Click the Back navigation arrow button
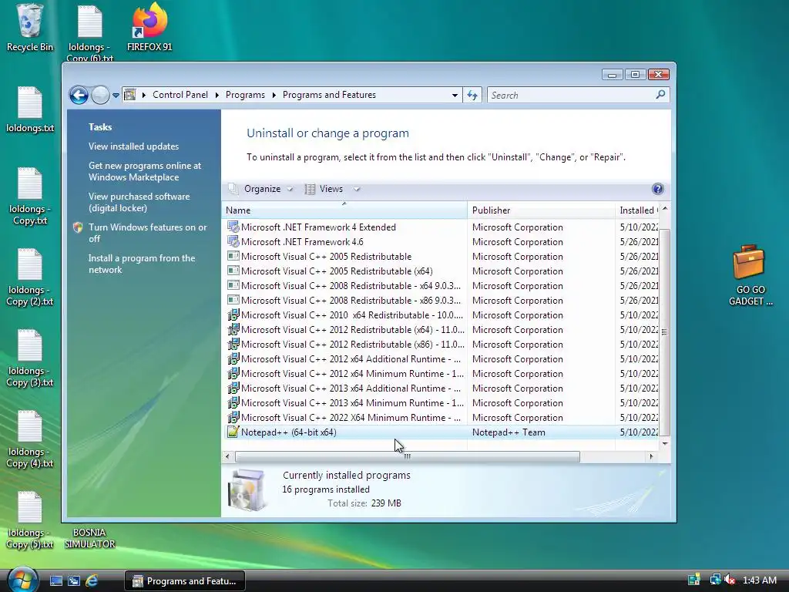The width and height of the screenshot is (789, 592). 79,95
